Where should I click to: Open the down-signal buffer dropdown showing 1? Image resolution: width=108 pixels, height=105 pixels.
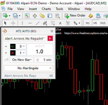click(x=21, y=53)
